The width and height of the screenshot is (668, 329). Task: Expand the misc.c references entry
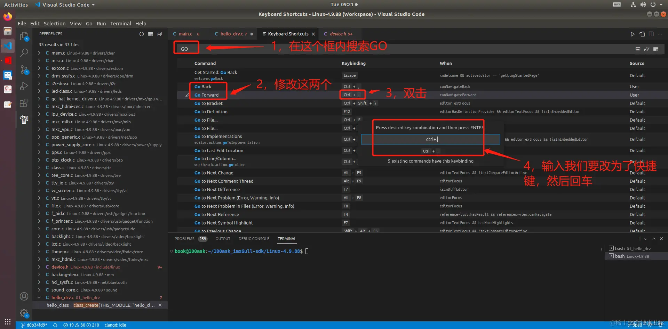39,61
